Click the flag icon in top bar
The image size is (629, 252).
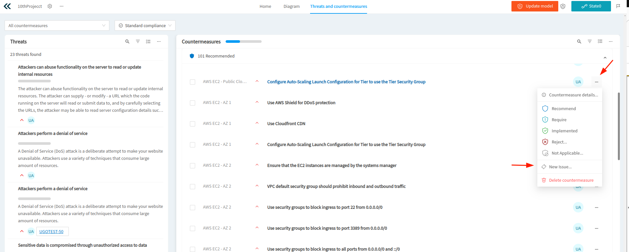click(x=618, y=6)
